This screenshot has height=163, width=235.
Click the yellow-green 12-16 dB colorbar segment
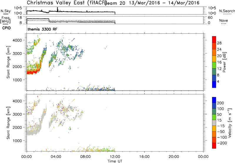tap(214, 65)
